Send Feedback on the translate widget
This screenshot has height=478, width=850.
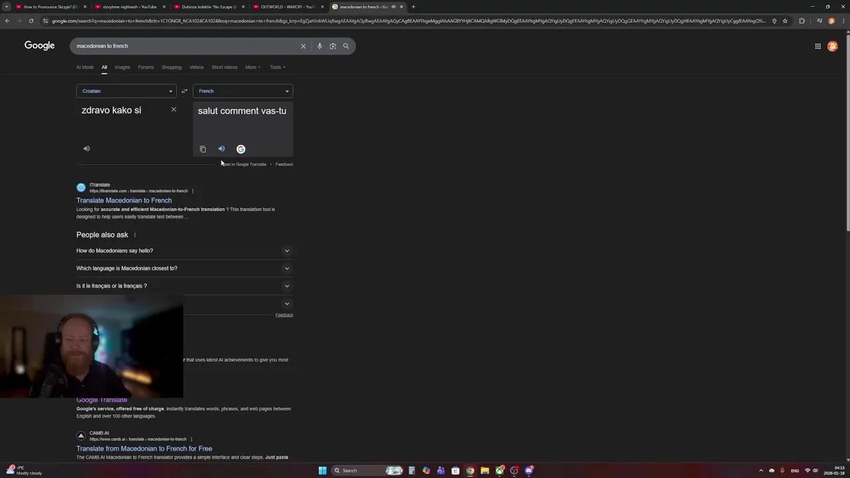tap(284, 164)
